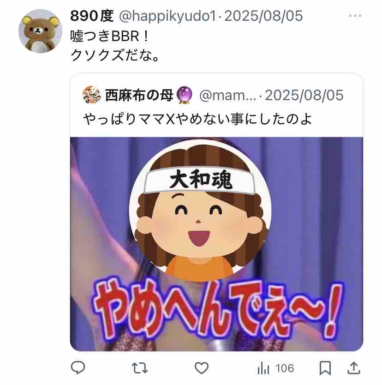The width and height of the screenshot is (382, 385).
Task: Click the reply speech bubble icon
Action: pos(78,368)
